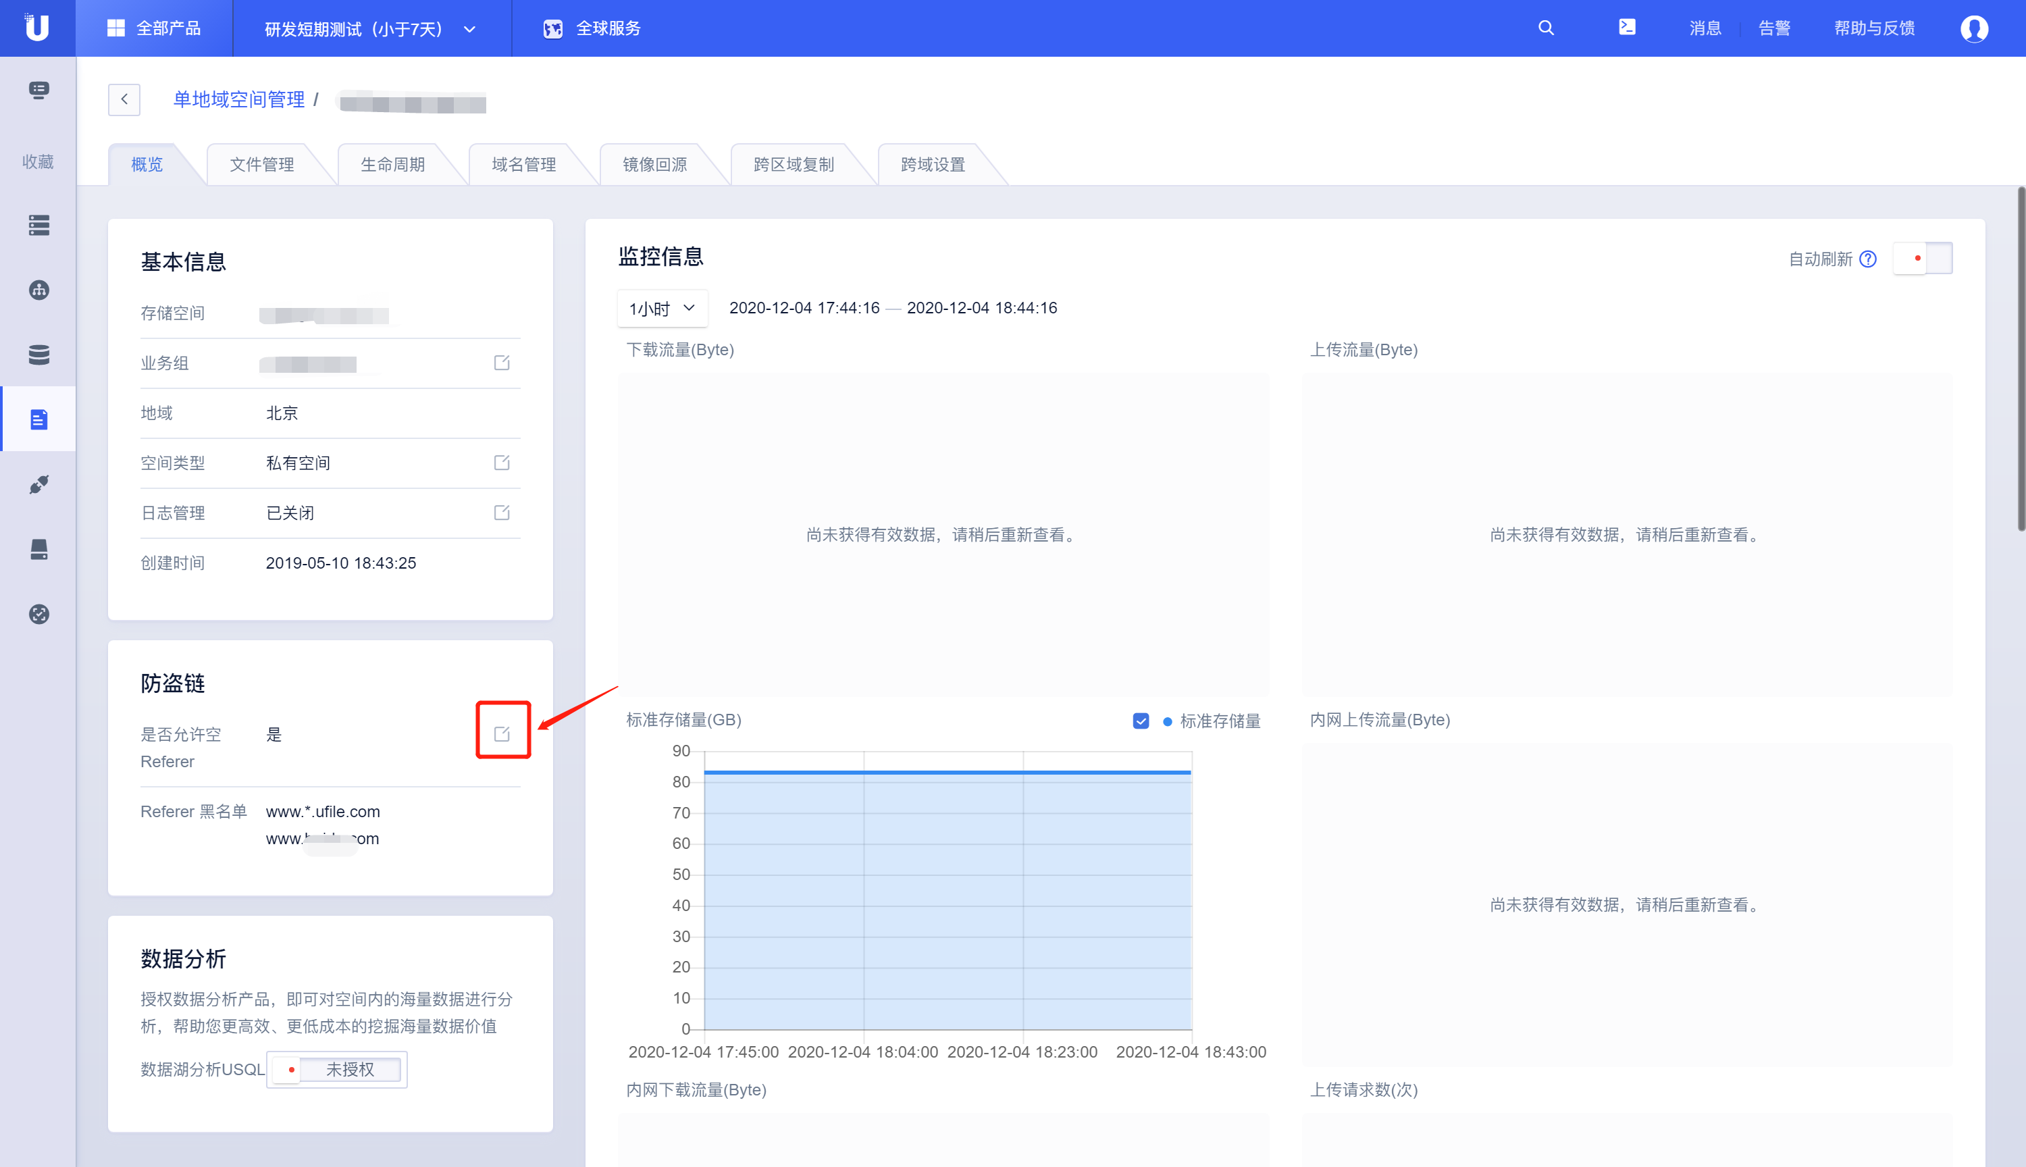Click the auto refresh help icon
2026x1167 pixels.
(1867, 259)
